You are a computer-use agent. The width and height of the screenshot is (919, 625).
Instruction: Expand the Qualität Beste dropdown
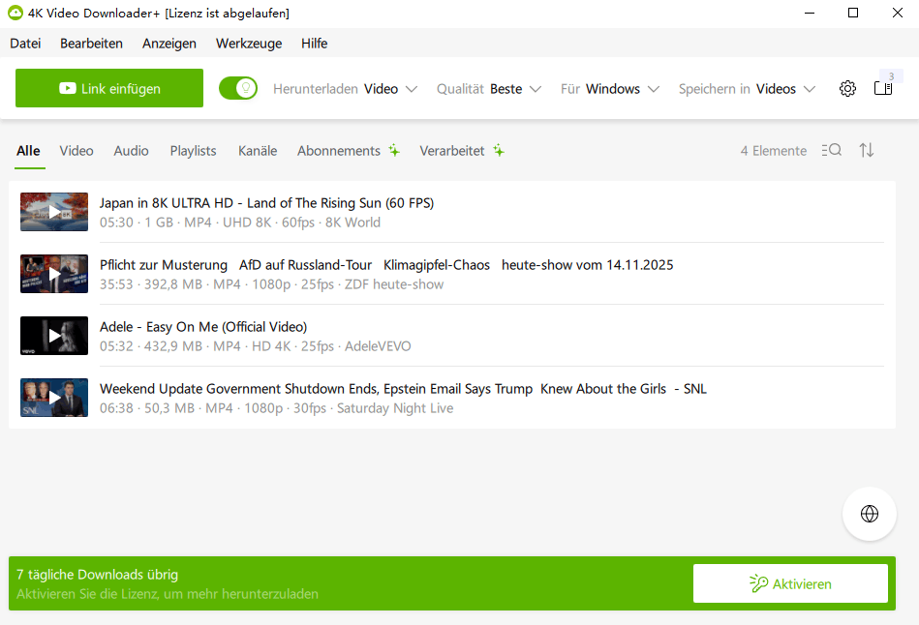489,88
